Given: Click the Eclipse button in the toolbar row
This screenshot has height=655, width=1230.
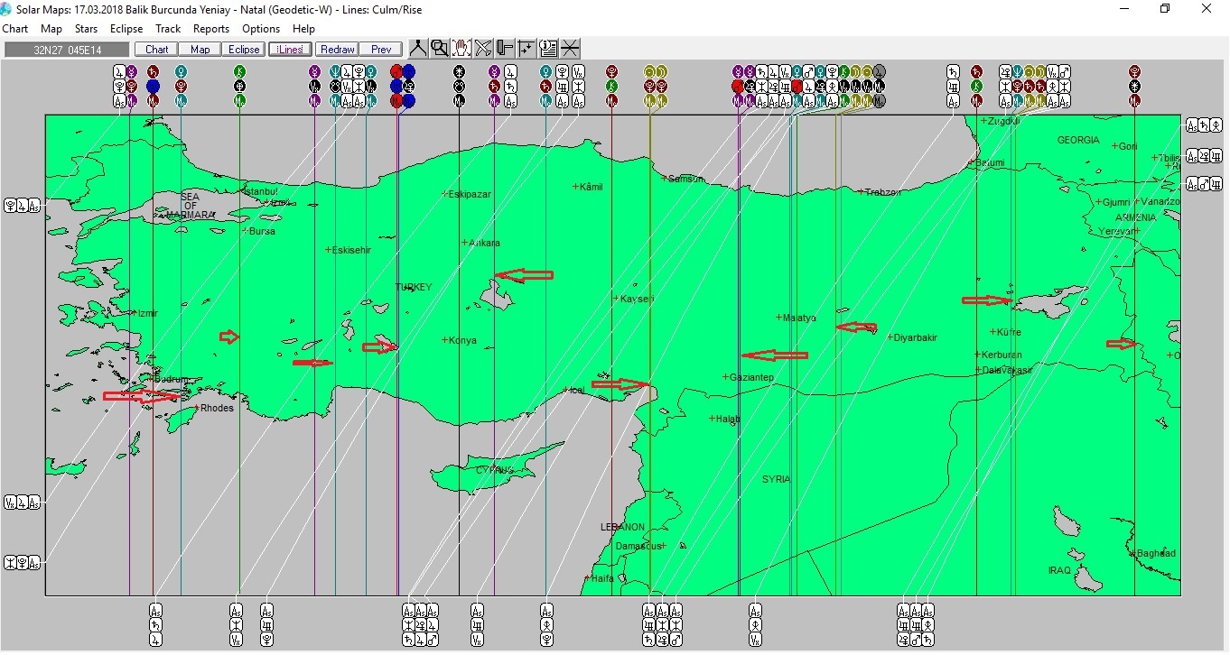Looking at the screenshot, I should tap(244, 50).
